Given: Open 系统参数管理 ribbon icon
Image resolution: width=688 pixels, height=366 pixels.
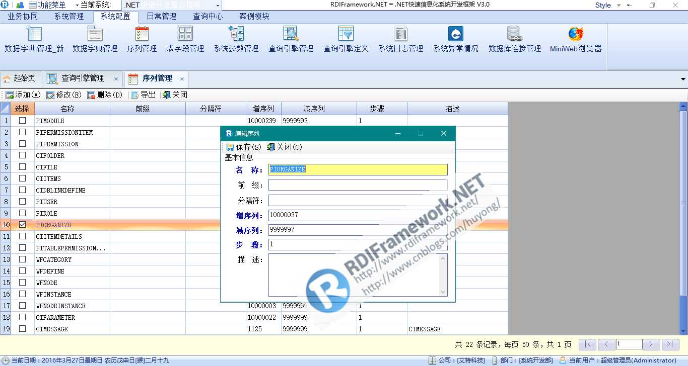Looking at the screenshot, I should point(236,39).
